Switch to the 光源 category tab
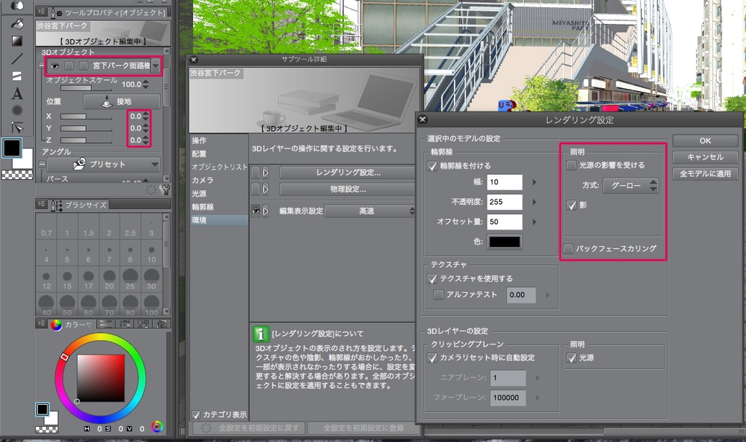 tap(199, 192)
